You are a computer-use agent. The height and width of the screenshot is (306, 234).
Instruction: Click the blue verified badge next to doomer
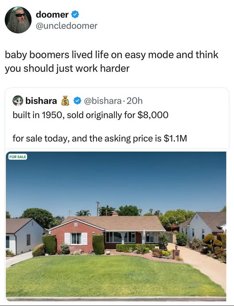click(x=75, y=15)
